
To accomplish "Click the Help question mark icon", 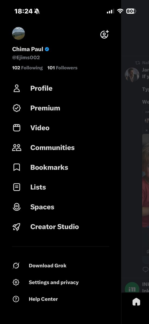I will point(16,299).
